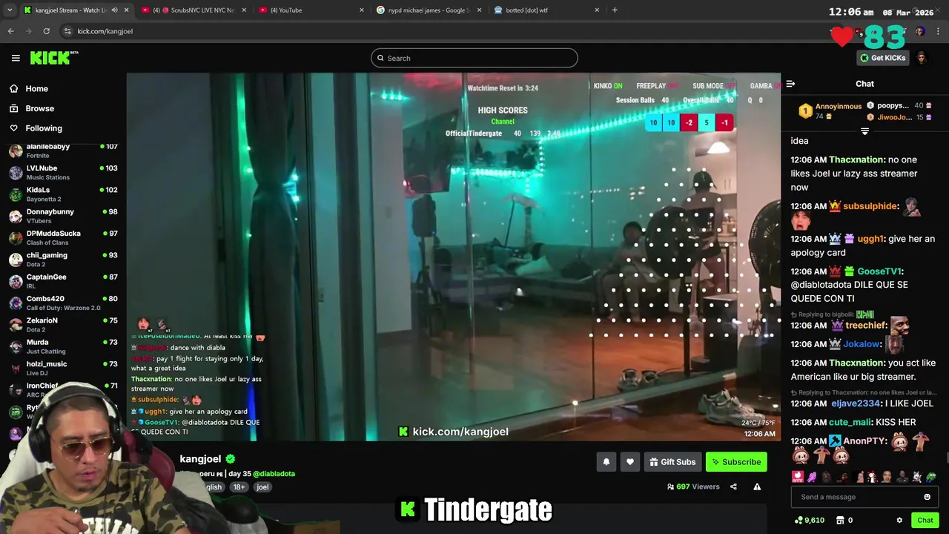
Task: Open Following in the sidebar
Action: coord(36,128)
